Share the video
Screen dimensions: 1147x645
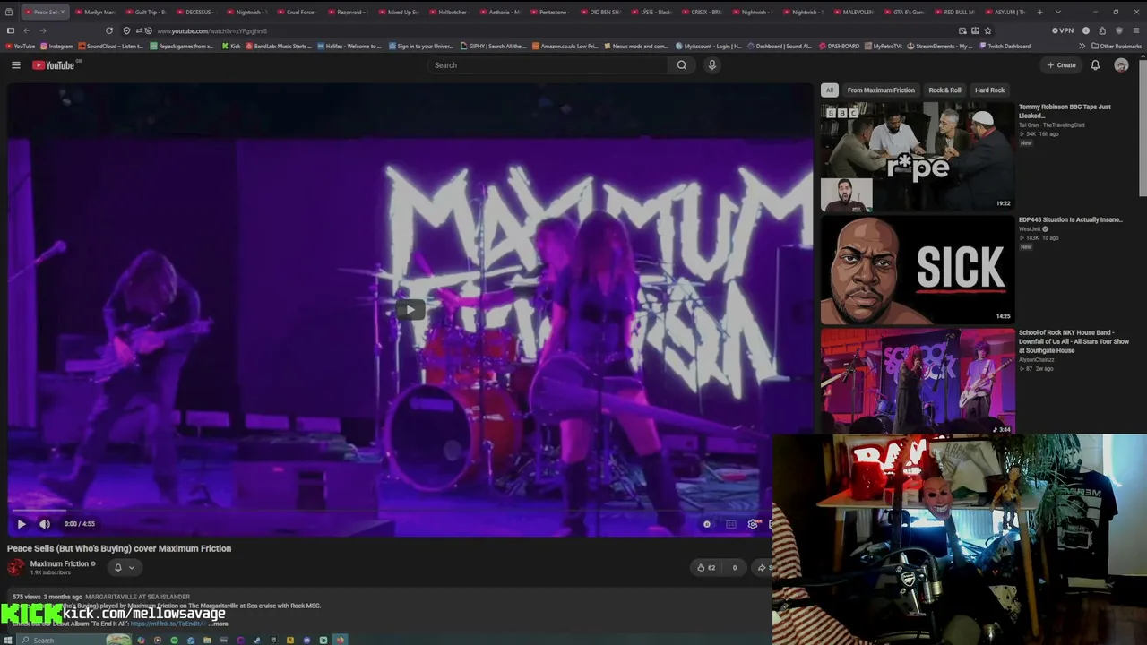click(x=763, y=567)
